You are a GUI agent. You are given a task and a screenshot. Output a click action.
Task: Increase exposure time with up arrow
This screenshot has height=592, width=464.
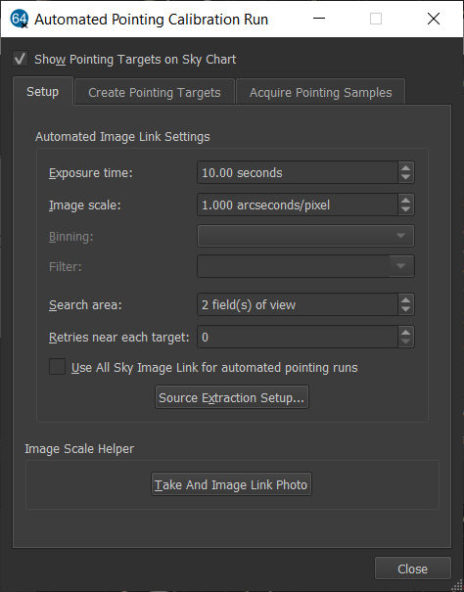[x=406, y=168]
